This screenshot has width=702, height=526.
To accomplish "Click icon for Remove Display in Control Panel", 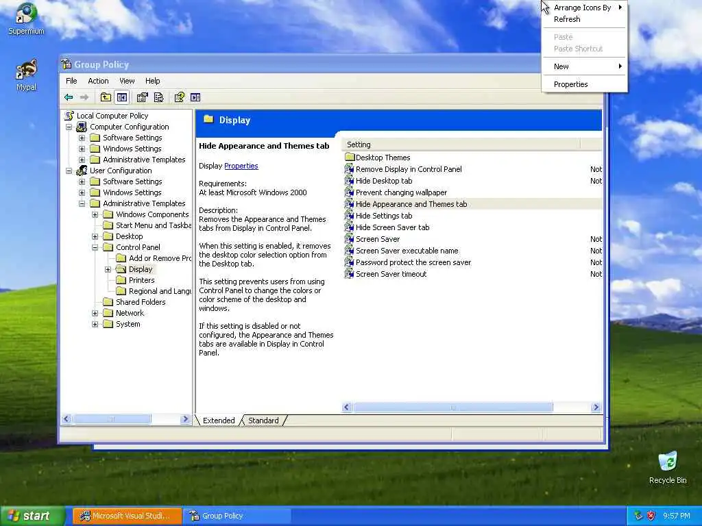I will tap(349, 169).
